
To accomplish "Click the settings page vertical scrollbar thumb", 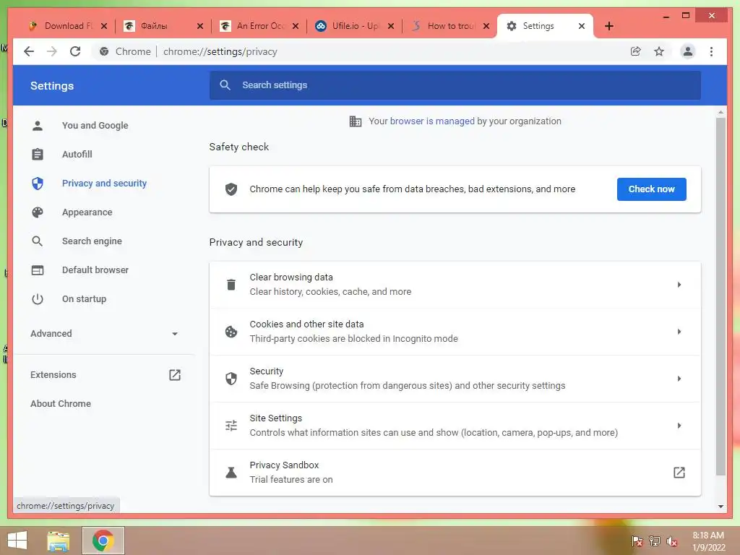I will point(720,296).
